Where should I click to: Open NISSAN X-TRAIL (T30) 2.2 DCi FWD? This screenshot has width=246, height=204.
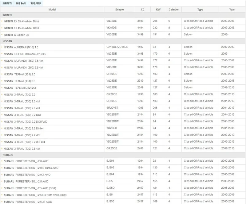click(26, 122)
